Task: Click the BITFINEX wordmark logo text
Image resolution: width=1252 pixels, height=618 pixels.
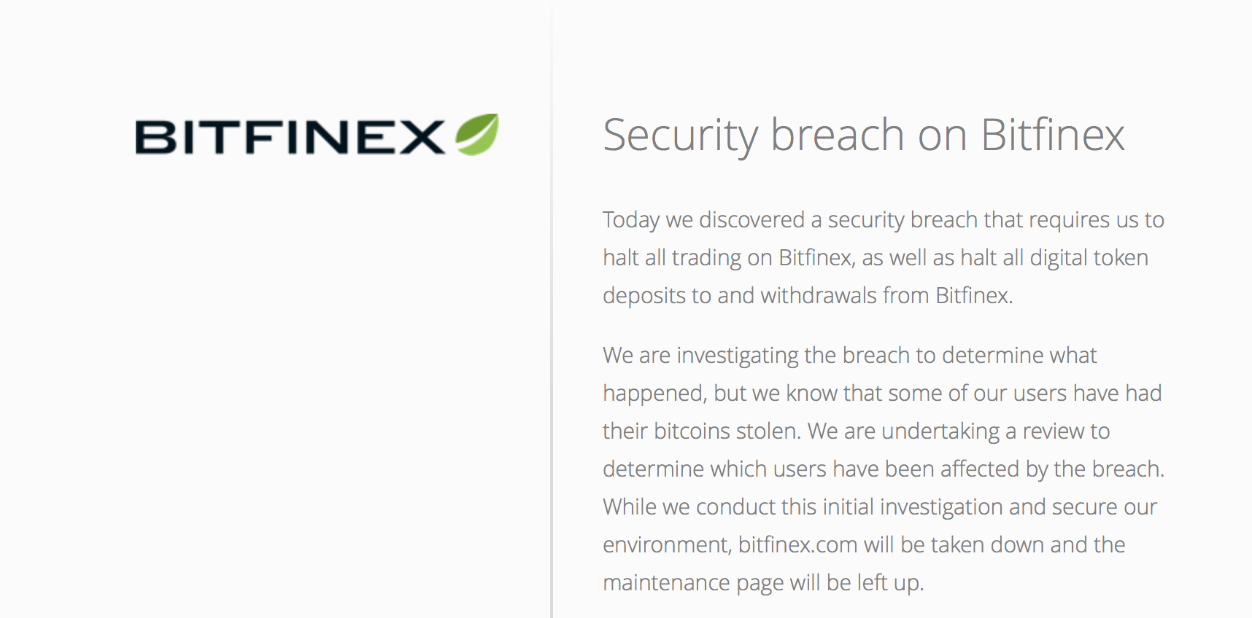Action: [x=290, y=137]
